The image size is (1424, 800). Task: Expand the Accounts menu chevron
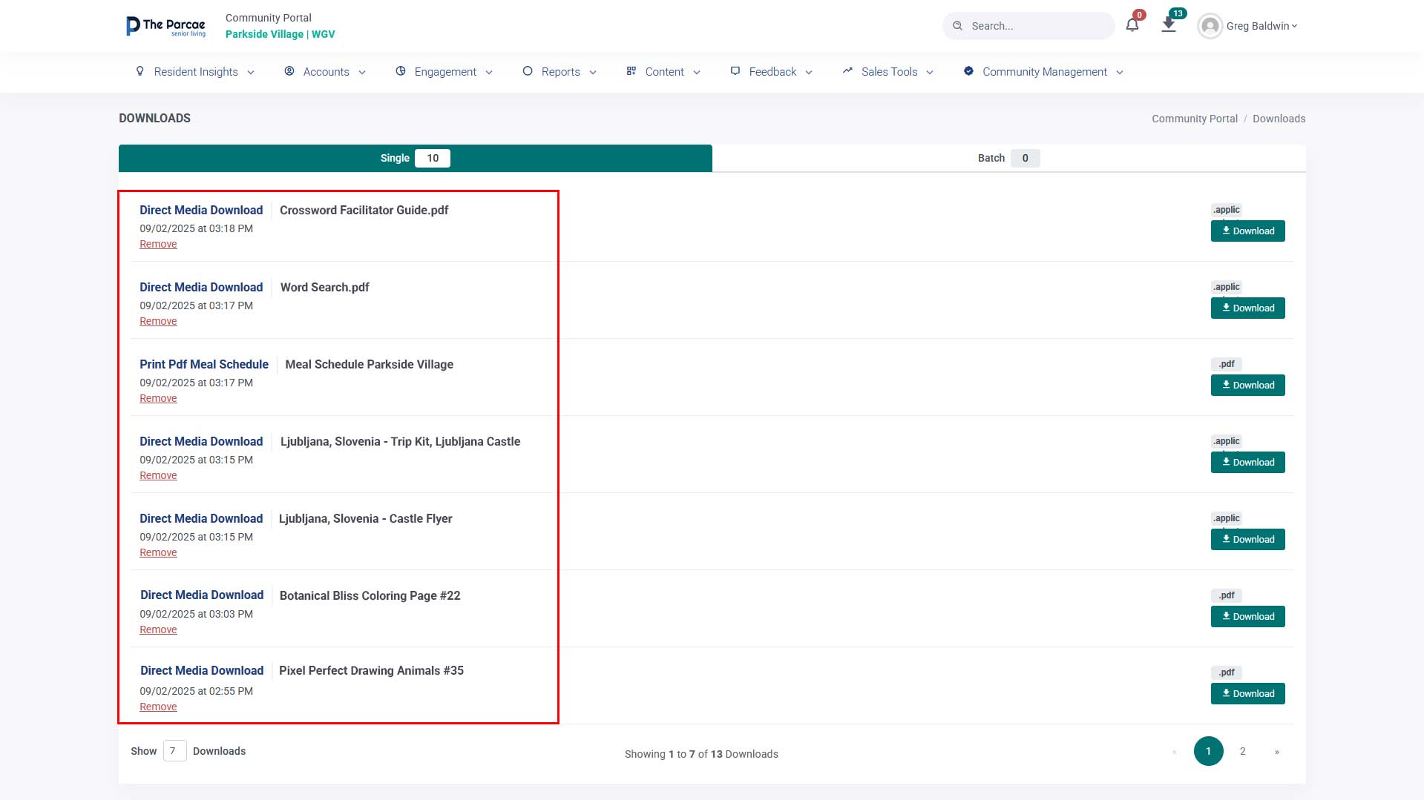(x=362, y=73)
